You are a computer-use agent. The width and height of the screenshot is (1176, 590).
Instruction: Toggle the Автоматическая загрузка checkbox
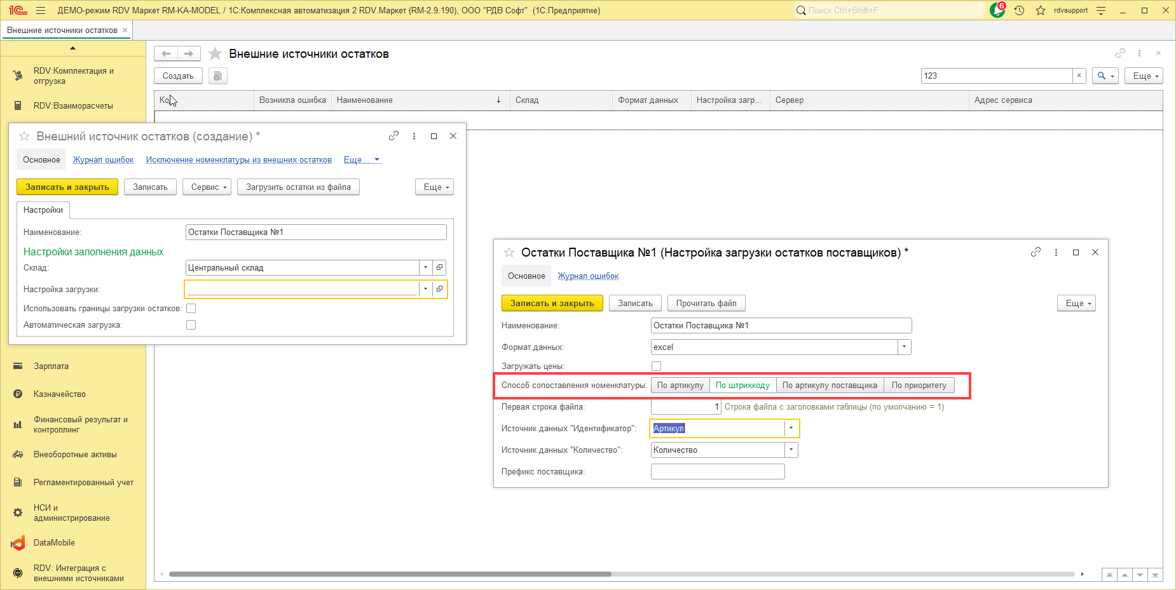point(191,325)
